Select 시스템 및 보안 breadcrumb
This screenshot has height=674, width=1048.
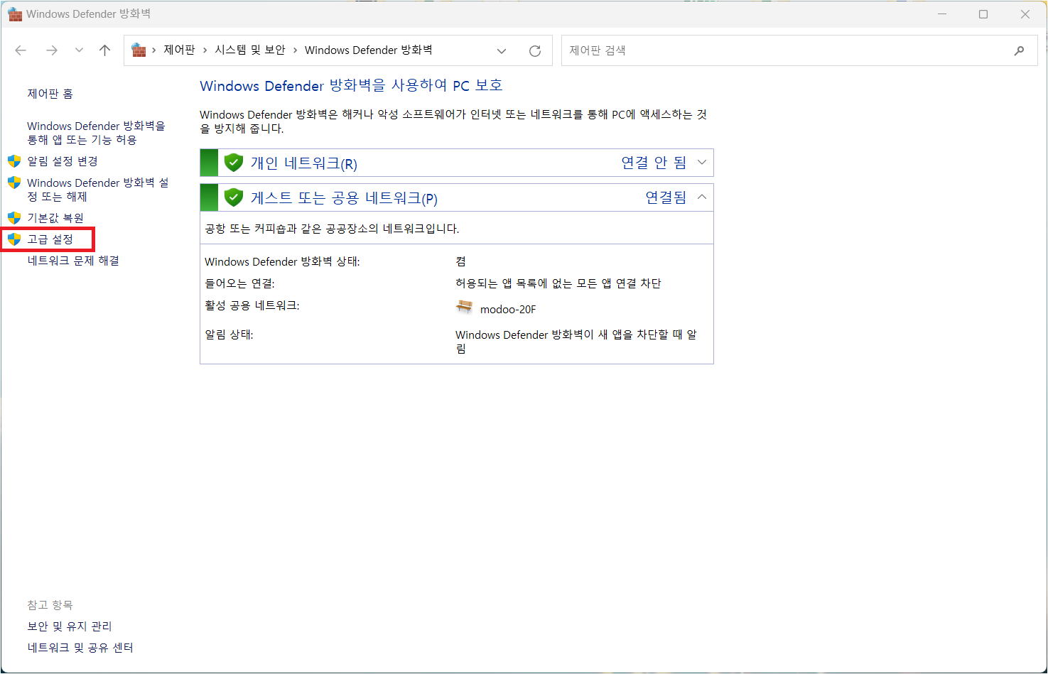pos(250,50)
